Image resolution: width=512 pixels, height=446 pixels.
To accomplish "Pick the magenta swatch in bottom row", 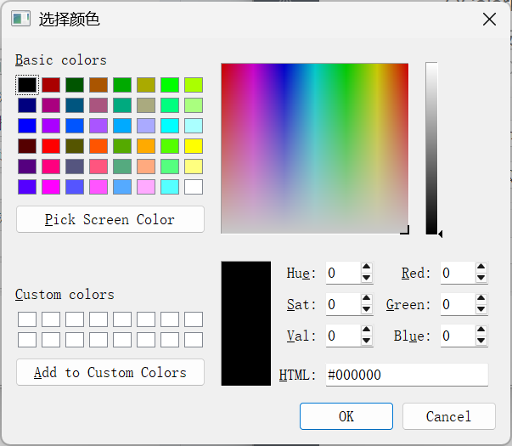I will click(x=51, y=187).
